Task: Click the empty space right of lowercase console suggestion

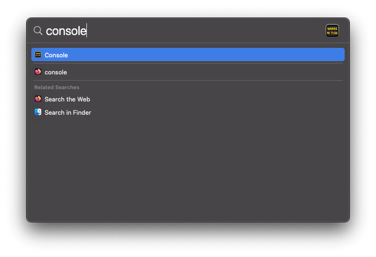Action: tap(207, 72)
